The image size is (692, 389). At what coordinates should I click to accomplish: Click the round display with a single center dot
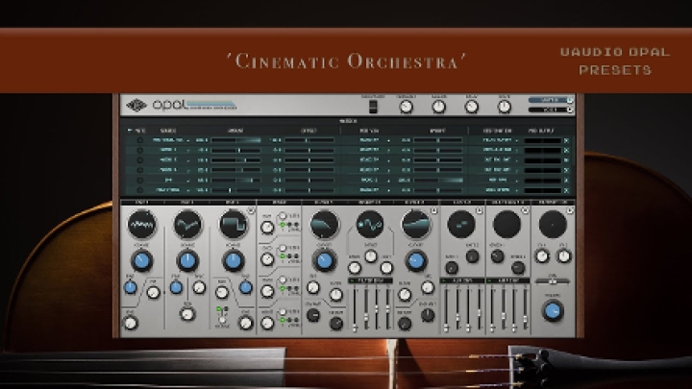pyautogui.click(x=553, y=224)
